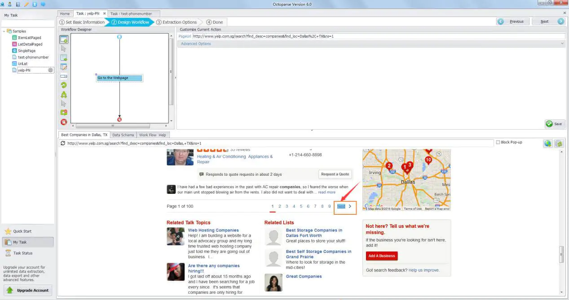The width and height of the screenshot is (569, 300).
Task: Click the download arrow icon in the title bar
Action: [35, 4]
